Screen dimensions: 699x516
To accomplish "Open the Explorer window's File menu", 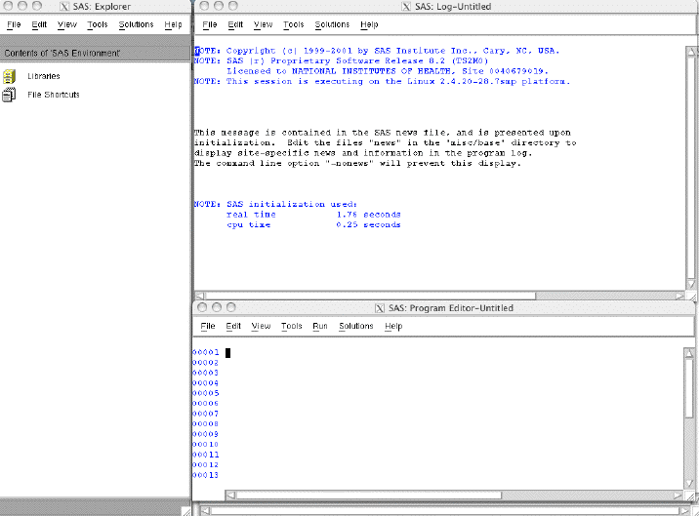I will coord(14,24).
